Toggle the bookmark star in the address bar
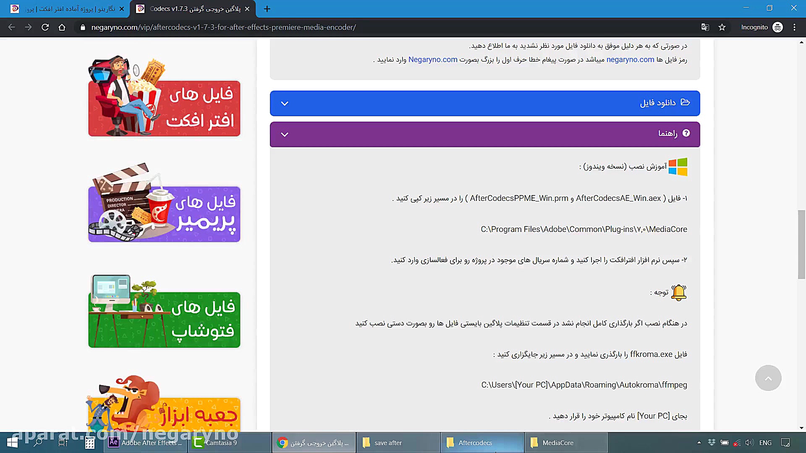 click(x=722, y=27)
